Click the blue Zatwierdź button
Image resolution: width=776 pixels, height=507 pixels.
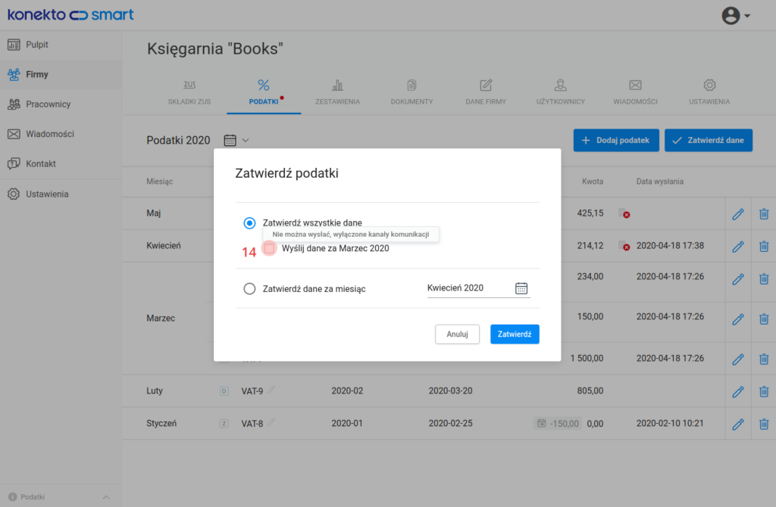(x=515, y=334)
